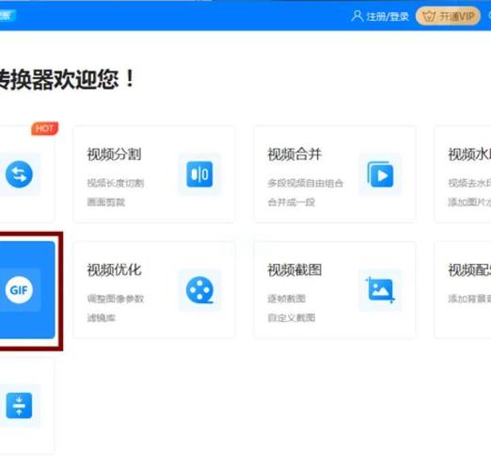Open the 视频优化 film reel icon
This screenshot has width=491, height=471.
point(199,290)
